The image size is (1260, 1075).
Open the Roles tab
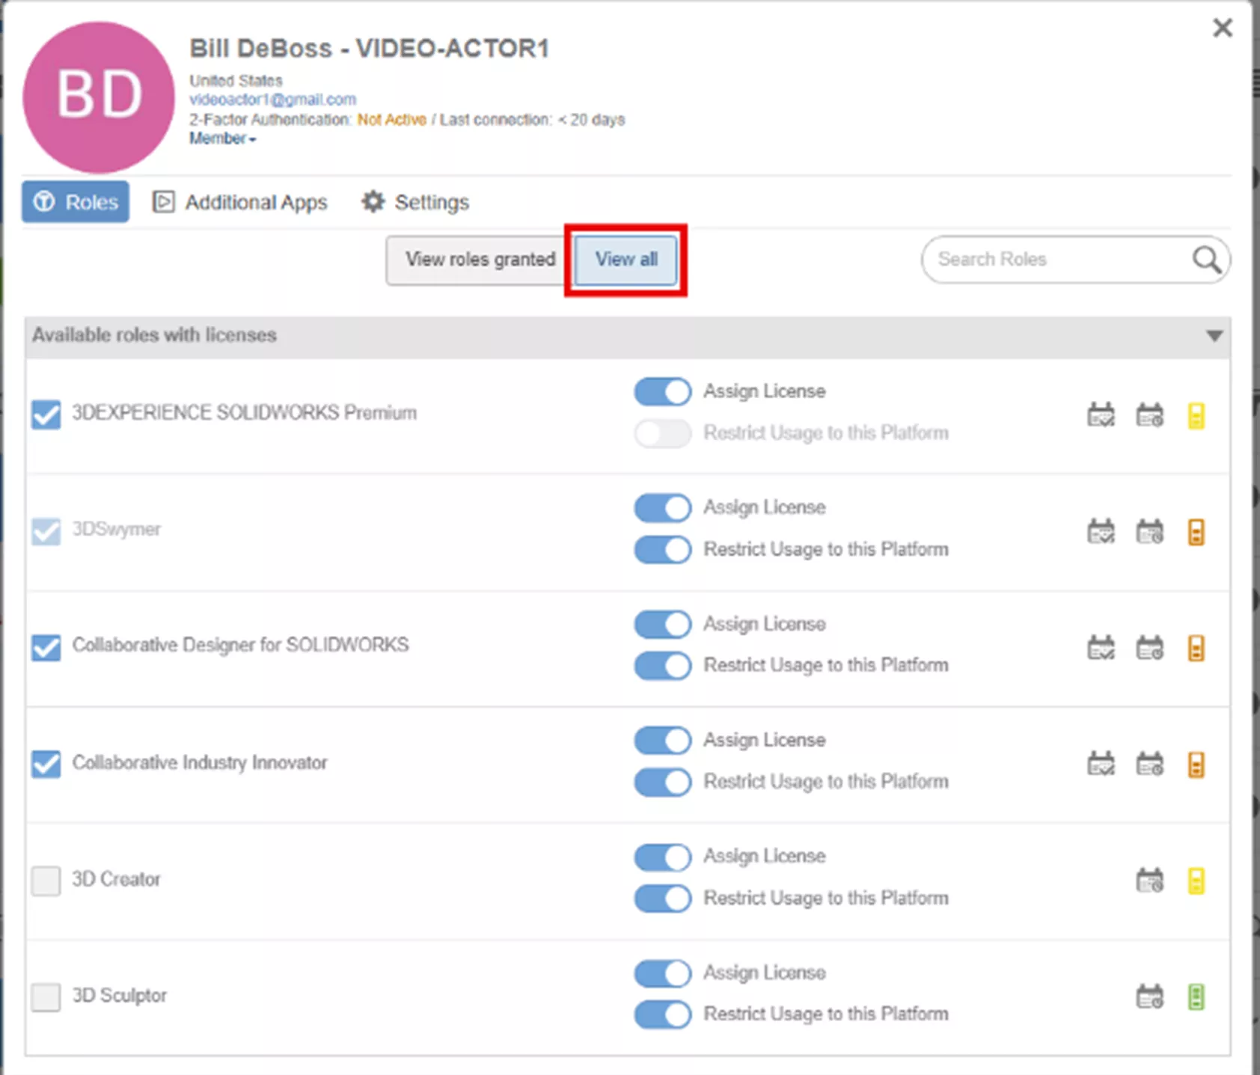[x=76, y=202]
